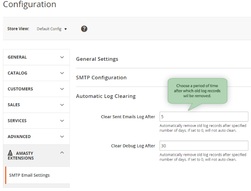Click the Clear Sent Emails Log After label
Viewport: 251px width, 191px height.
tap(128, 117)
